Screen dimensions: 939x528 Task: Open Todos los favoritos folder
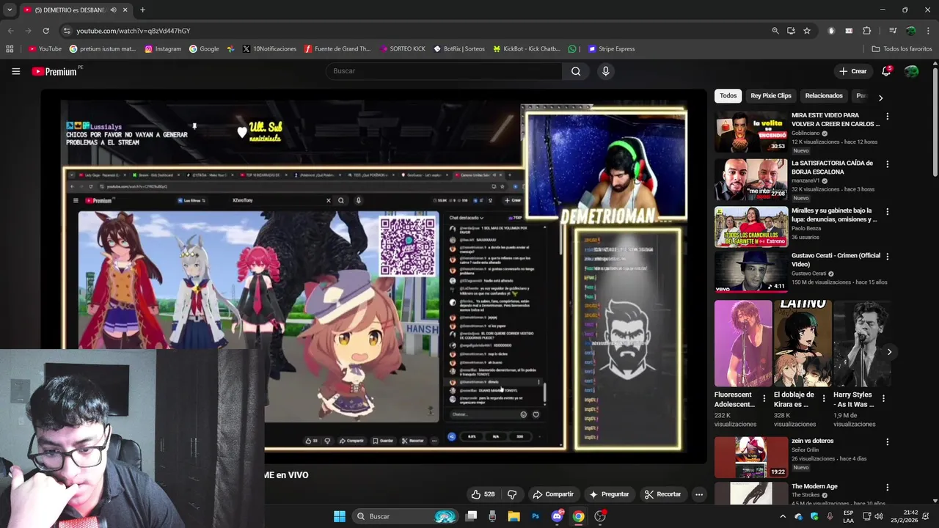[902, 49]
